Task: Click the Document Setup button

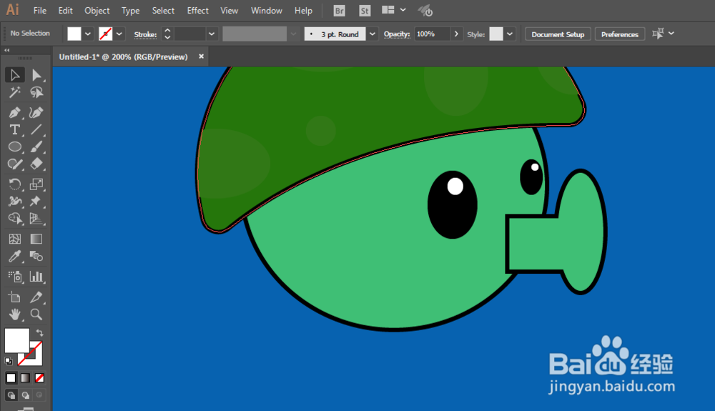Action: 558,34
